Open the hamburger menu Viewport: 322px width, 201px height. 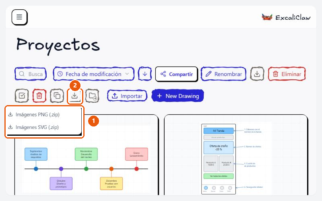coord(19,17)
